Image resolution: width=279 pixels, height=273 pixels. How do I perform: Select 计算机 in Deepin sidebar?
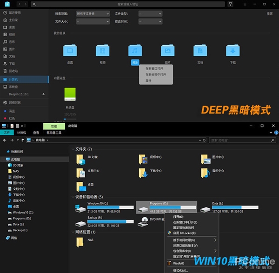(x=24, y=80)
